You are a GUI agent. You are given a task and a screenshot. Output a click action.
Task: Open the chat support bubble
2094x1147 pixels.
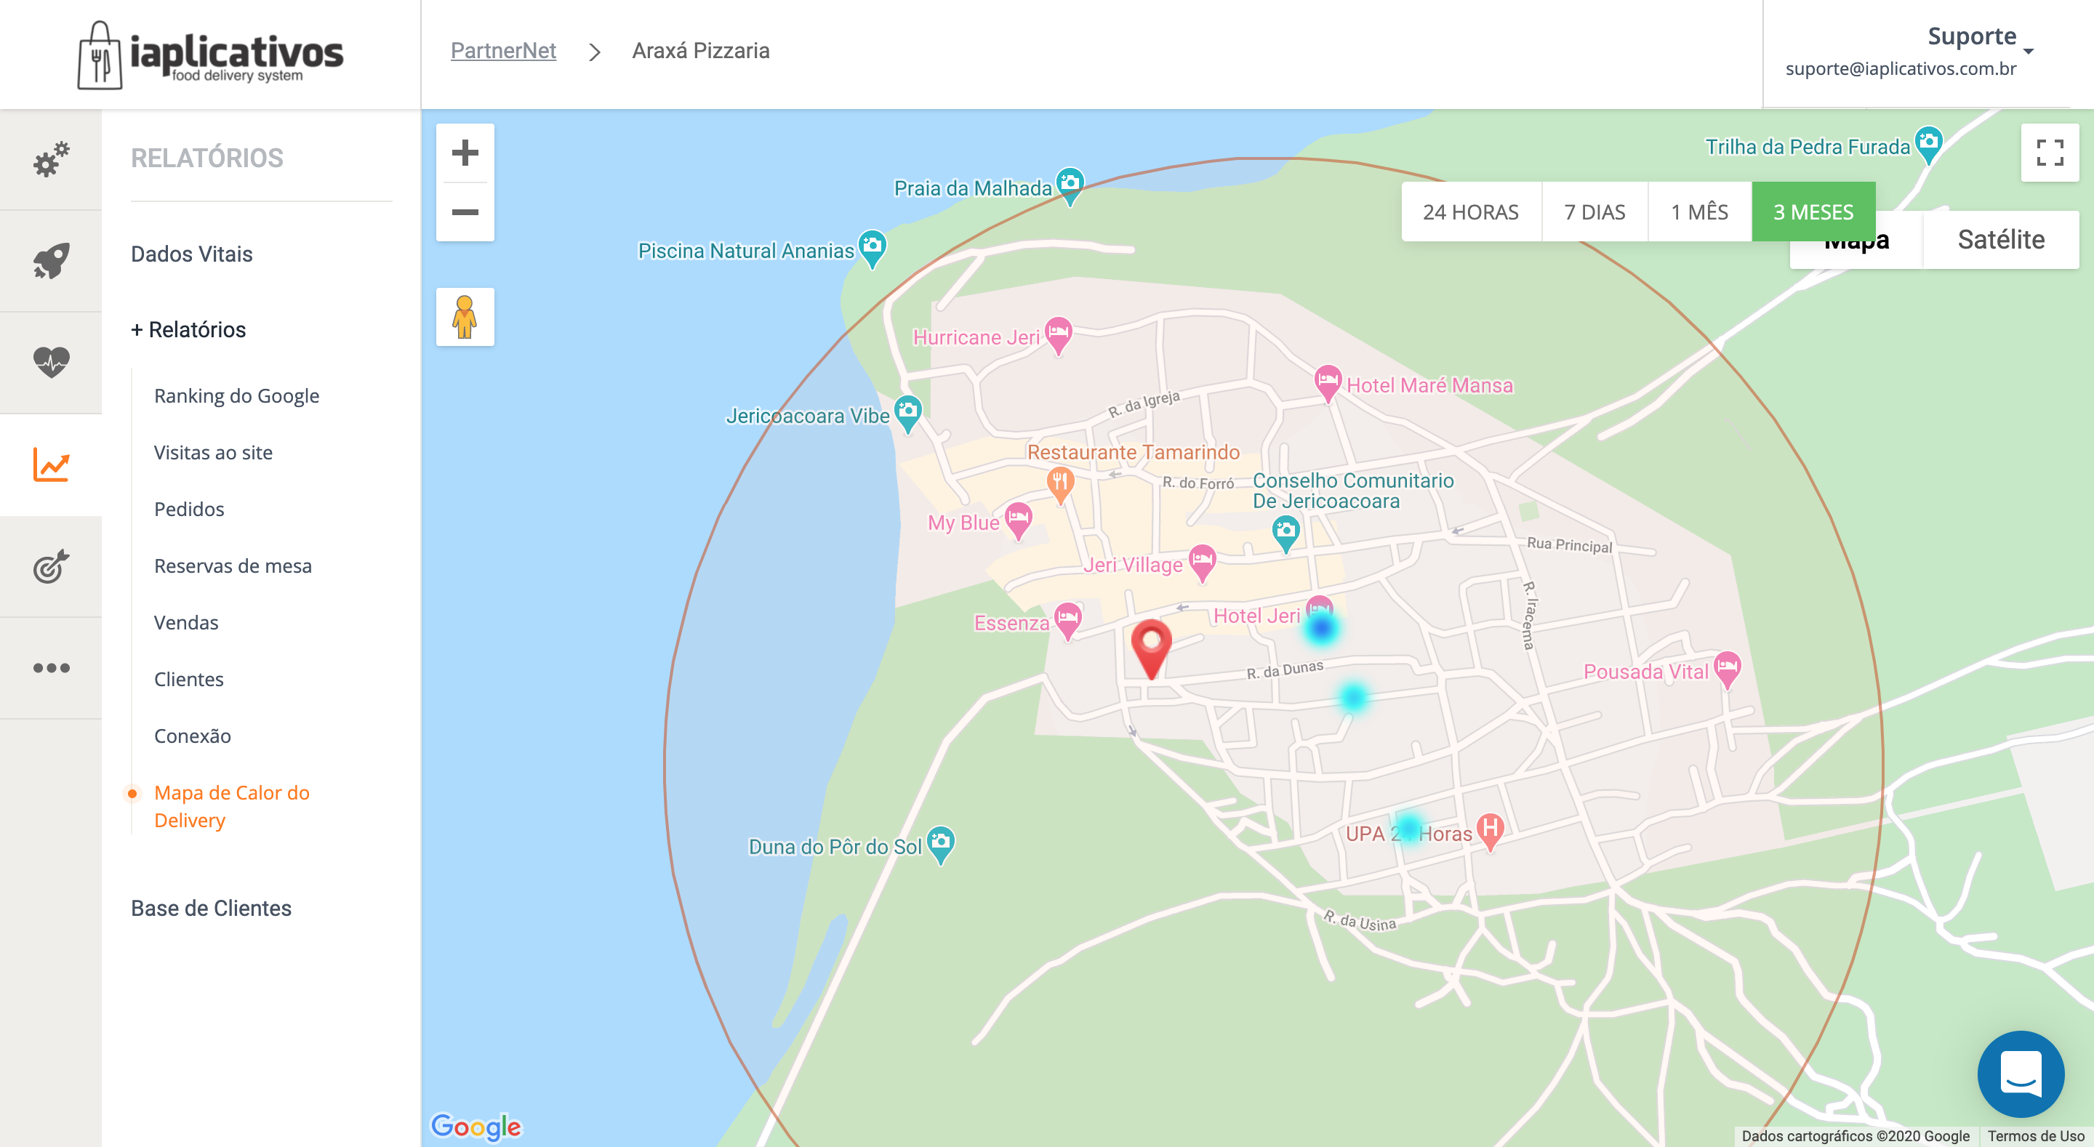[x=2021, y=1074]
